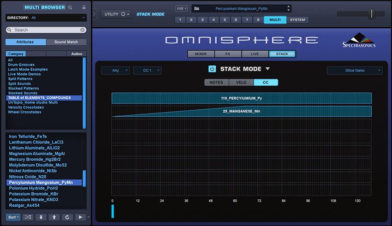Screen dimensions: 392x226
Task: Select the Stacked Sounds category
Action: pos(23,93)
